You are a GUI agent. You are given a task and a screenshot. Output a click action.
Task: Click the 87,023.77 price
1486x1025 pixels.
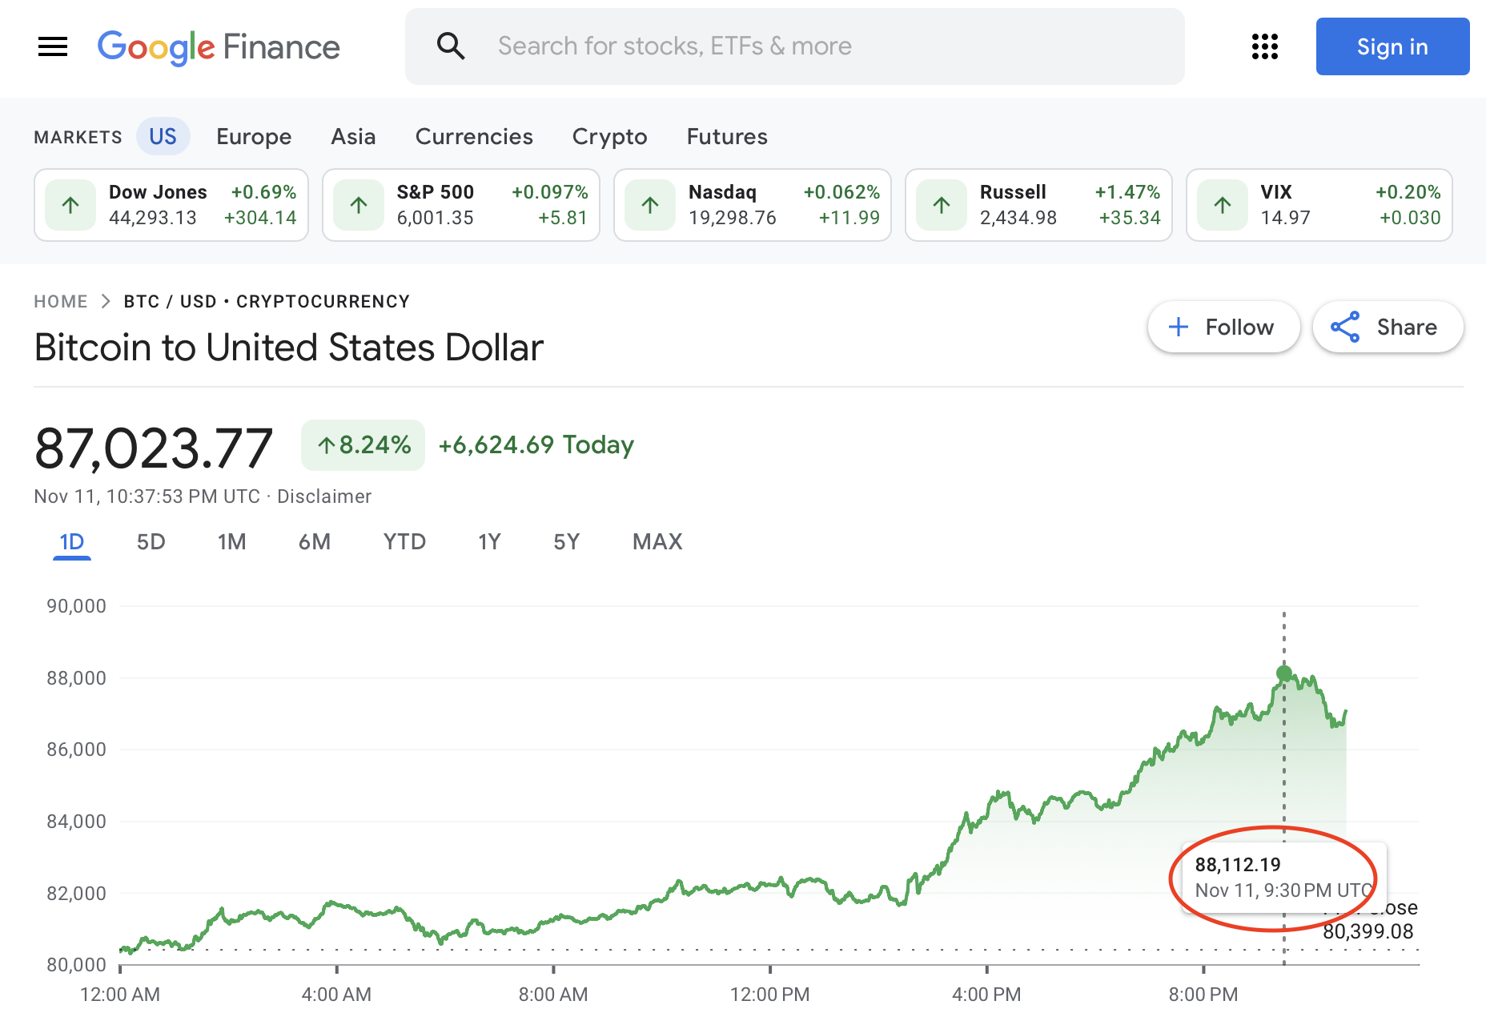click(x=154, y=448)
